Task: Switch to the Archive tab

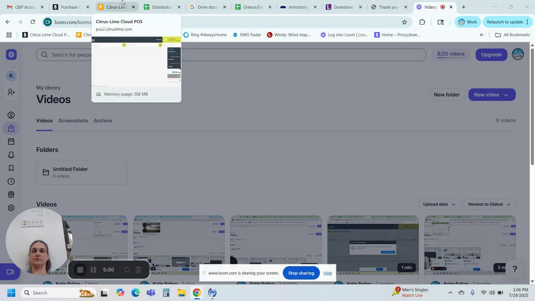Action: (103, 121)
